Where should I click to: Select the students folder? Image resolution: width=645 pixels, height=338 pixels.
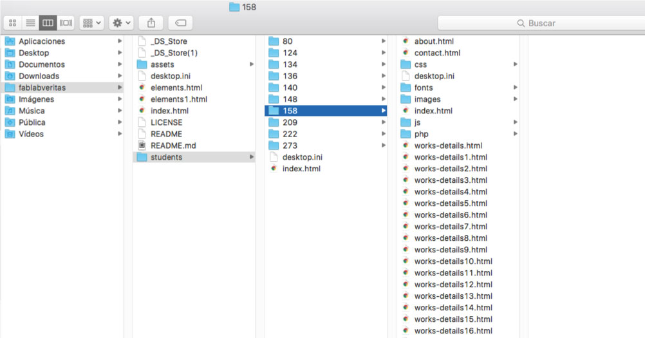(194, 157)
